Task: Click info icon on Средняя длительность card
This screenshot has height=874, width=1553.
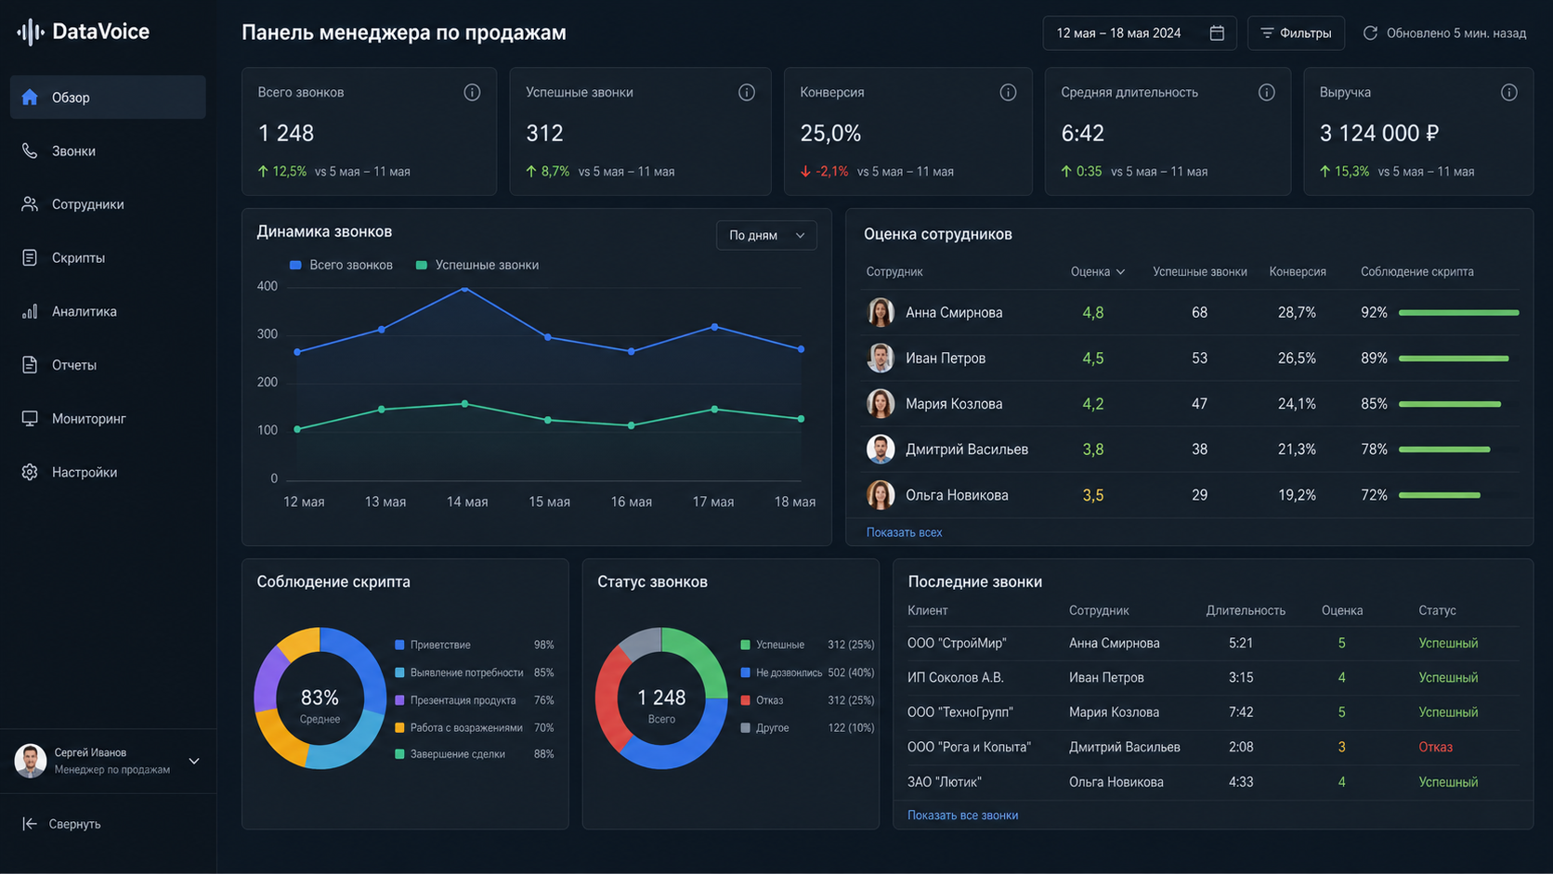Action: pos(1267,92)
